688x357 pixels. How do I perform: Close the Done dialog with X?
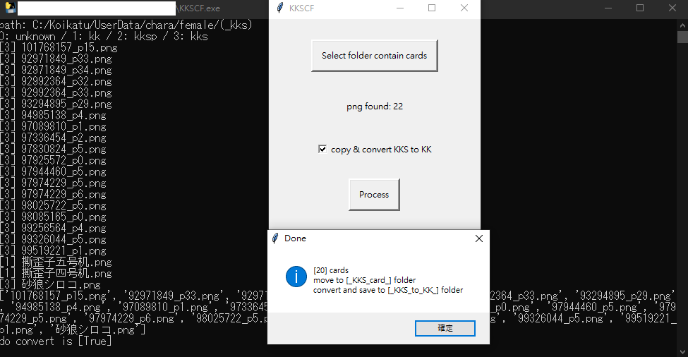478,238
